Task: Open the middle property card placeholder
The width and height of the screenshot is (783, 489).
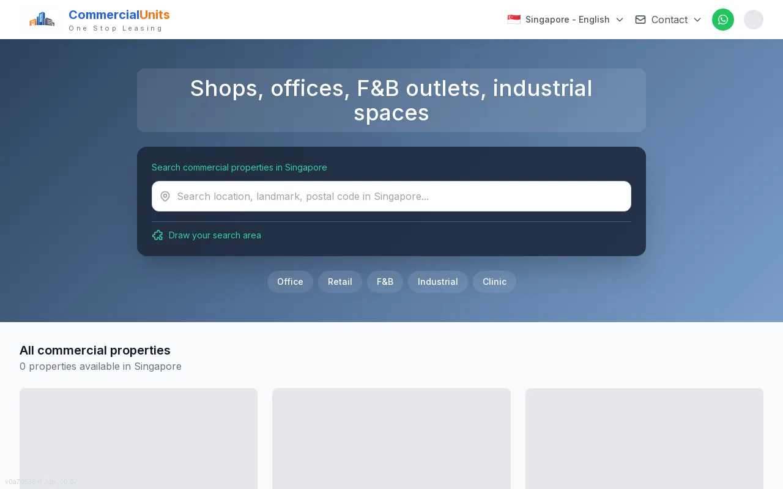Action: tap(391, 438)
